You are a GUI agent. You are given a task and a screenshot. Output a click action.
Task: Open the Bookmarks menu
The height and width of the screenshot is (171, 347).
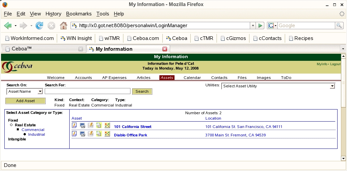click(x=79, y=14)
